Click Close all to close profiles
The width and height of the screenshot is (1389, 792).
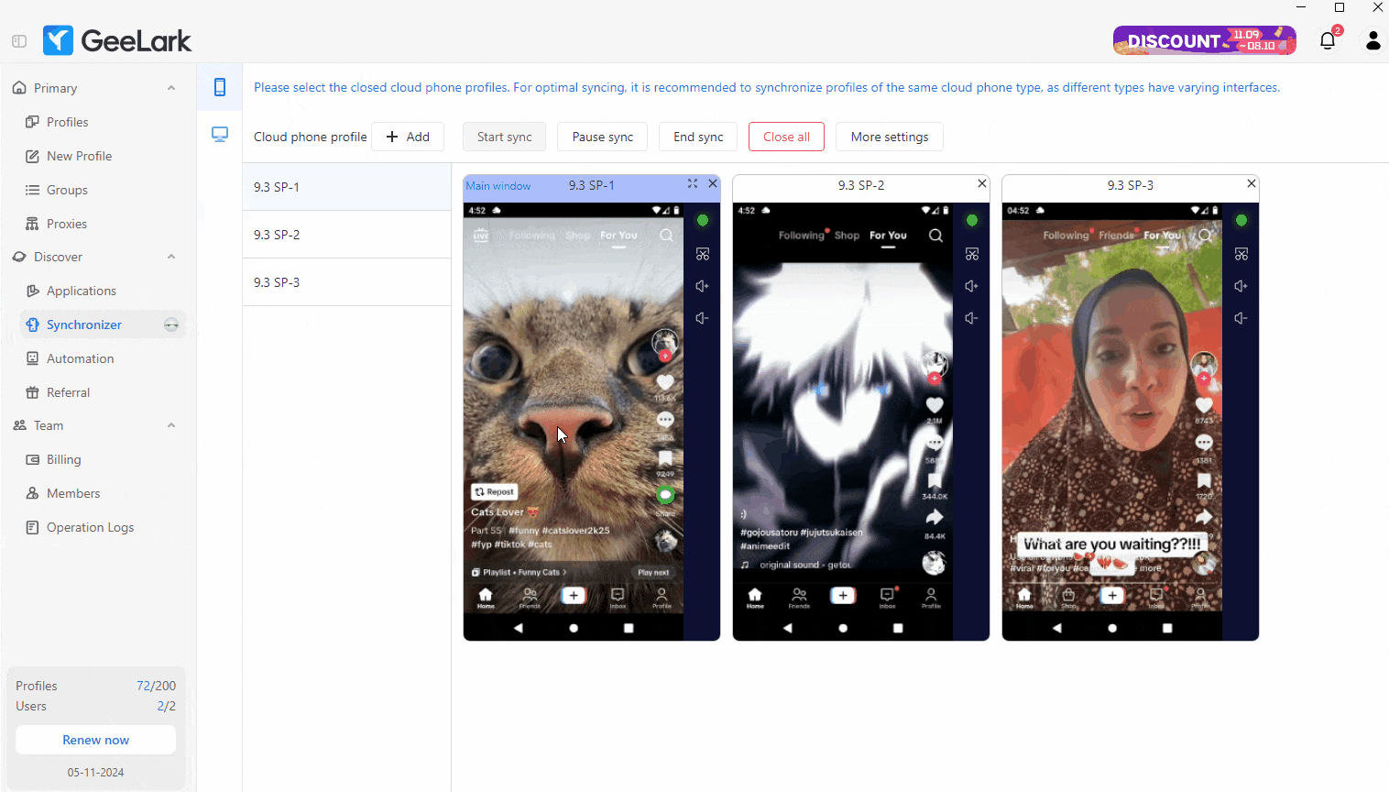click(786, 136)
